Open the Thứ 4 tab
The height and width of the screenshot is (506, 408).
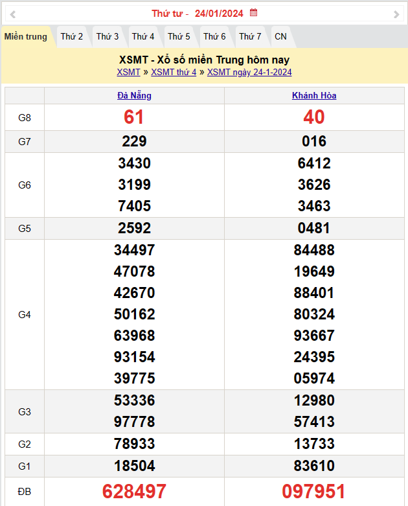143,37
